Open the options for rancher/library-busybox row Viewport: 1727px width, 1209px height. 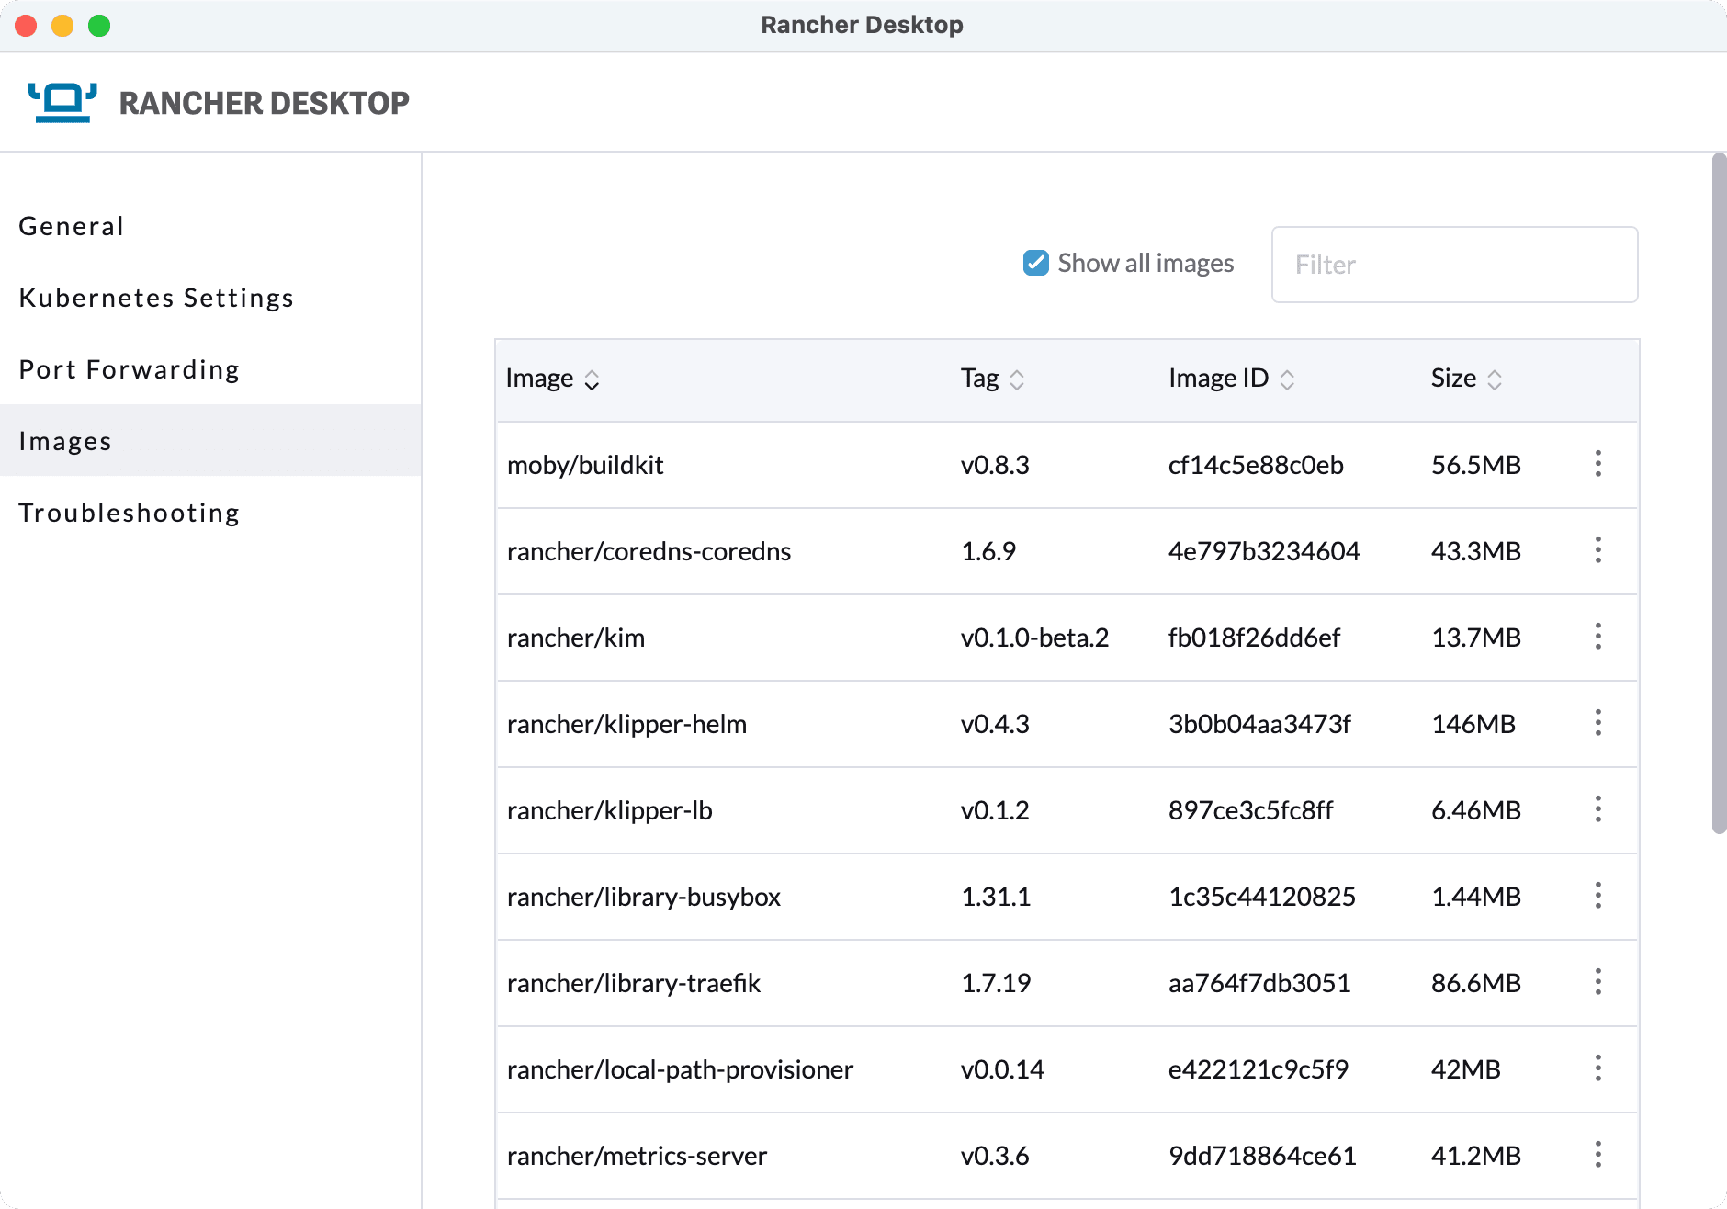coord(1598,896)
